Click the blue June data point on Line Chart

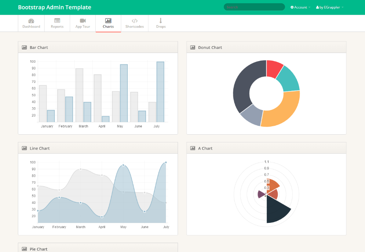(144, 212)
